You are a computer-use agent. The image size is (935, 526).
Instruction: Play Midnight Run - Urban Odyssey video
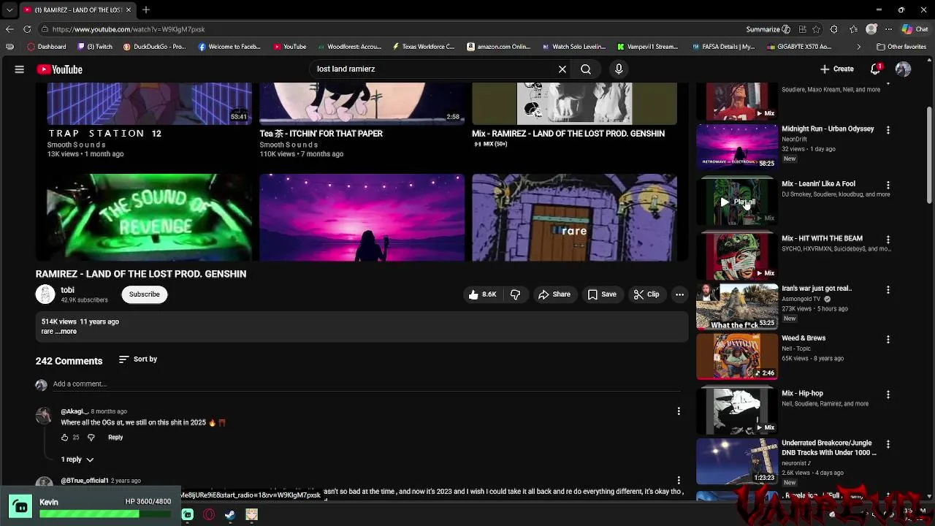click(x=737, y=146)
